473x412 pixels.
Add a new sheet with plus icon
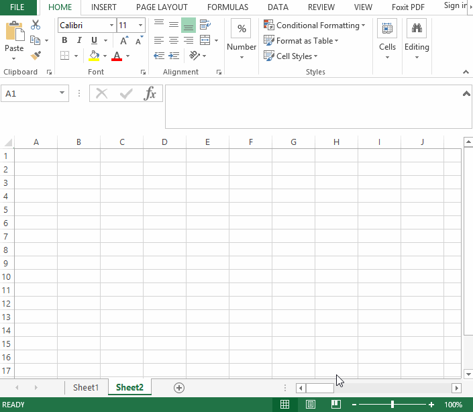178,388
